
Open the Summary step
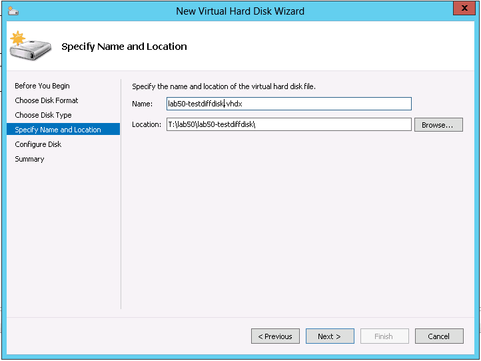[29, 159]
